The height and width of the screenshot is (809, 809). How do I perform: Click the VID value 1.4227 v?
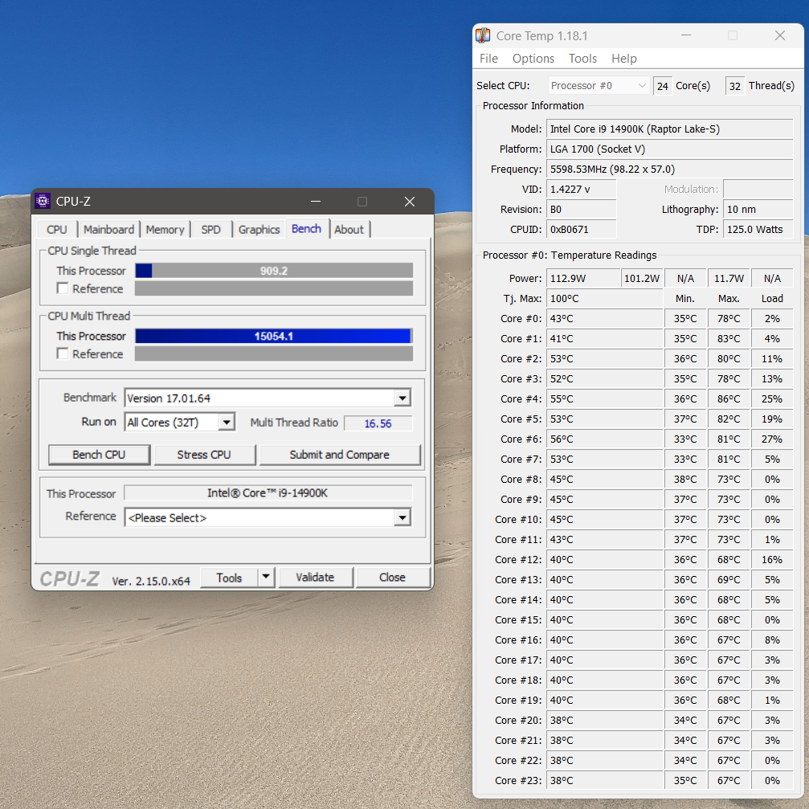tap(581, 190)
